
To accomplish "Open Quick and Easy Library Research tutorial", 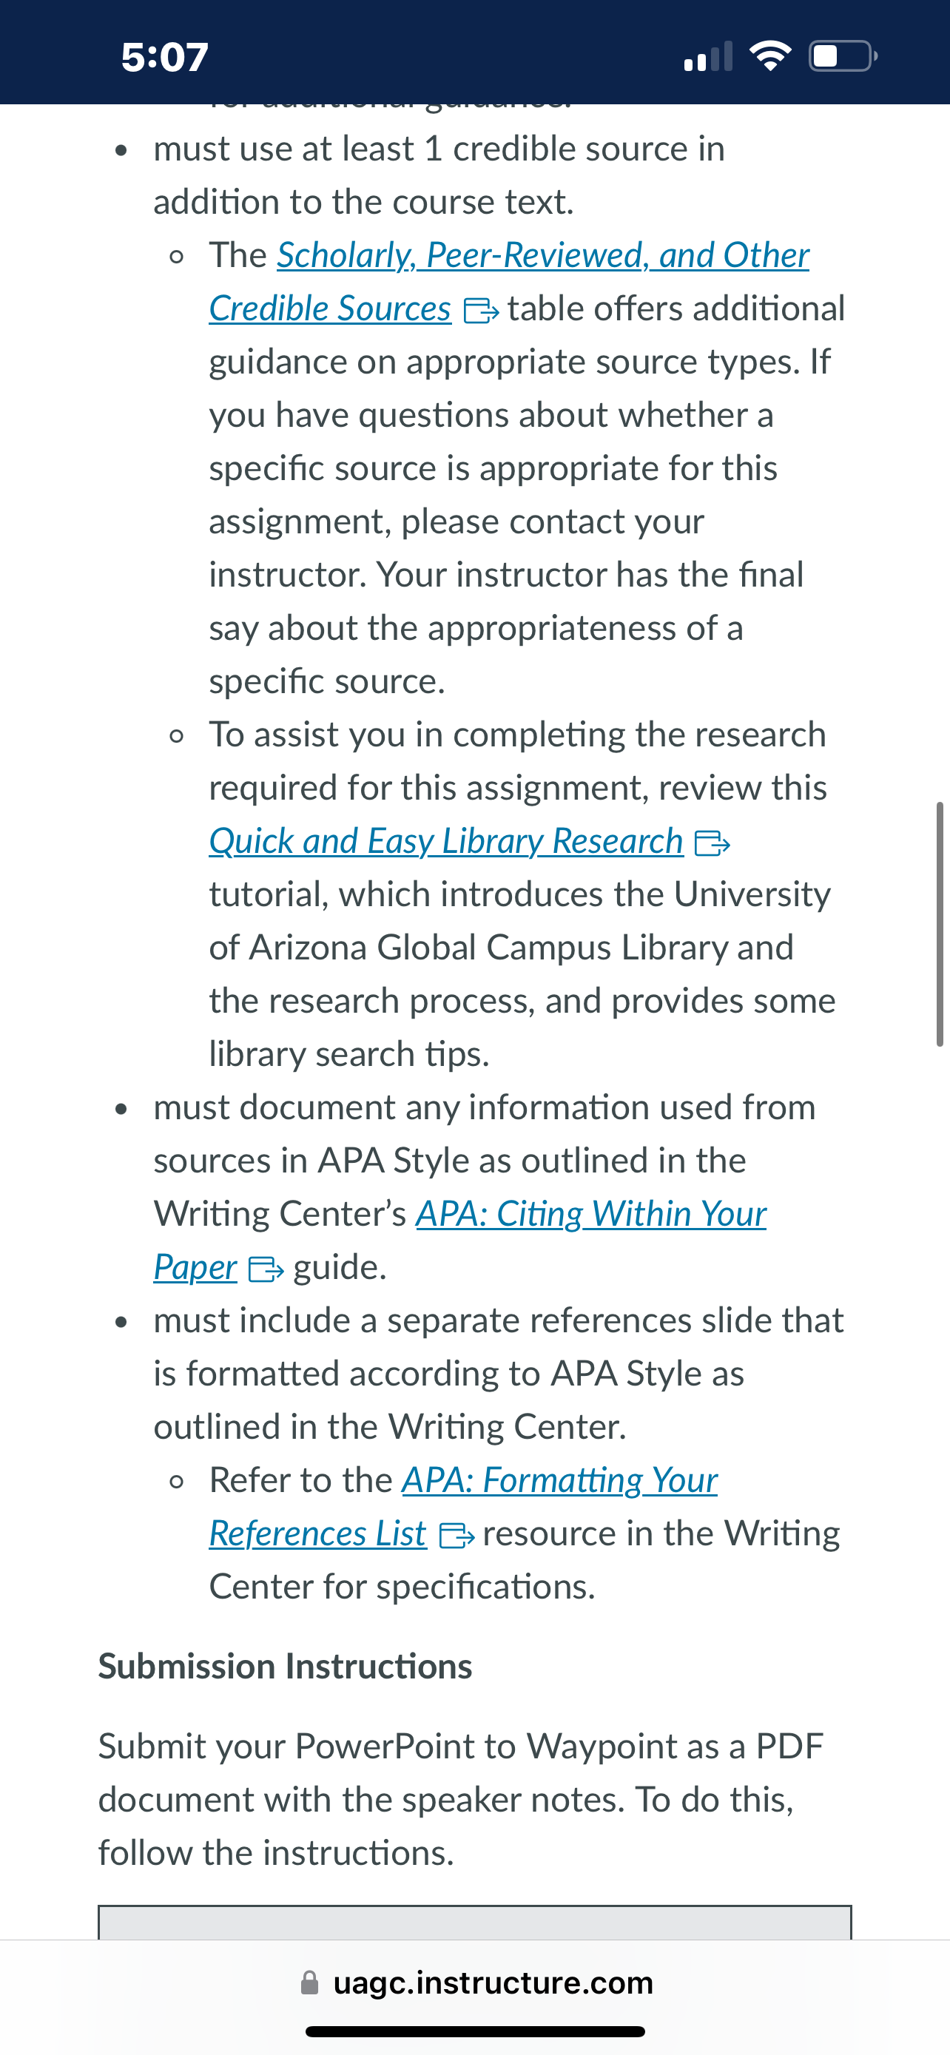I will point(446,842).
